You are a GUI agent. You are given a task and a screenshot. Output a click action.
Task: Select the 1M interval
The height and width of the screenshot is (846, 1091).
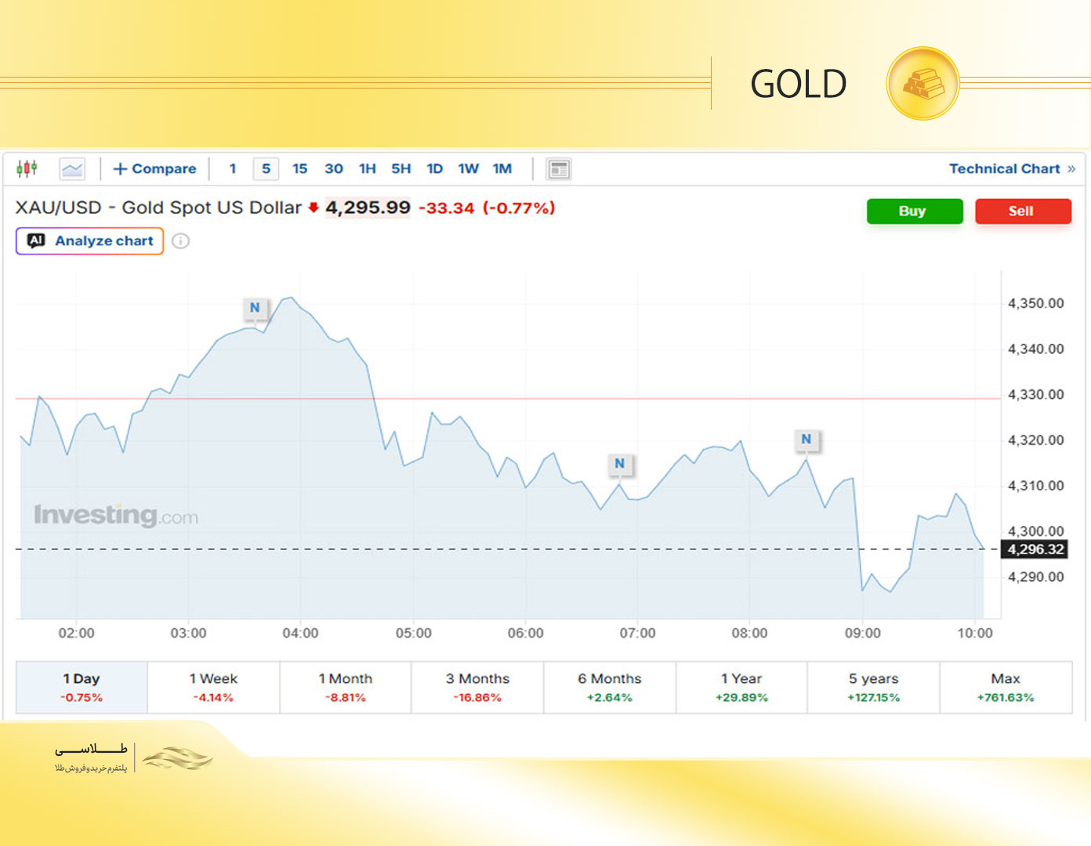pos(502,168)
